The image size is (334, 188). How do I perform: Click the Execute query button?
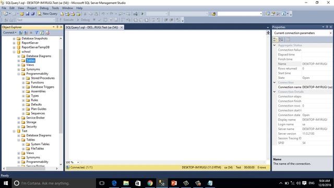(67, 20)
